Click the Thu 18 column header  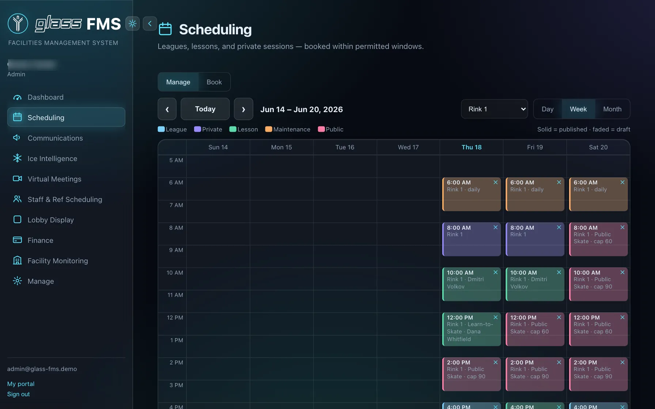pyautogui.click(x=472, y=147)
